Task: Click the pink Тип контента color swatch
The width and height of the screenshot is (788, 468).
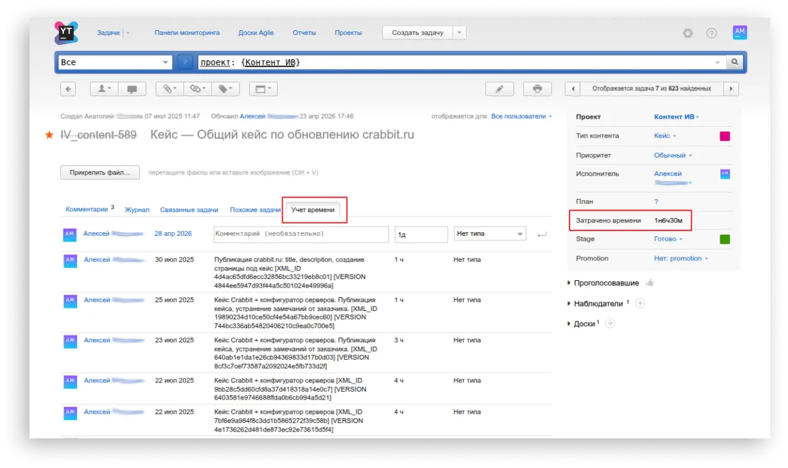Action: [x=725, y=136]
